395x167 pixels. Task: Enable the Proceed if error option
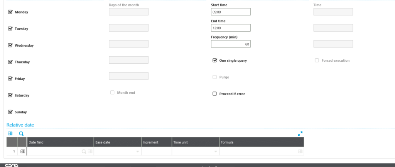coord(215,94)
